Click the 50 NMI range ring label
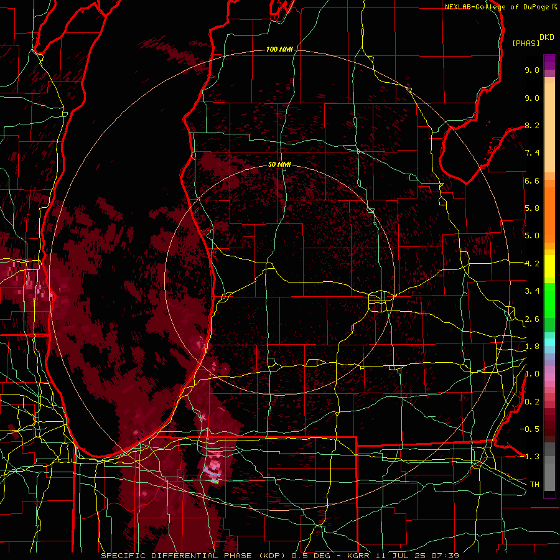The width and height of the screenshot is (560, 560). (x=279, y=164)
